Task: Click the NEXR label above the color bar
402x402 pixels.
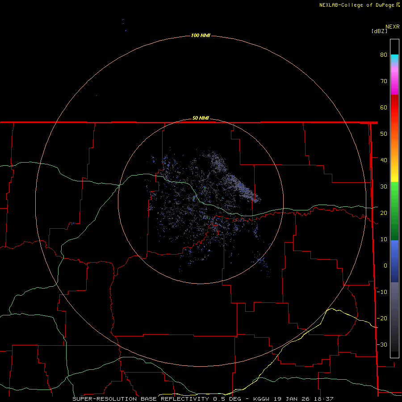Action: (393, 27)
